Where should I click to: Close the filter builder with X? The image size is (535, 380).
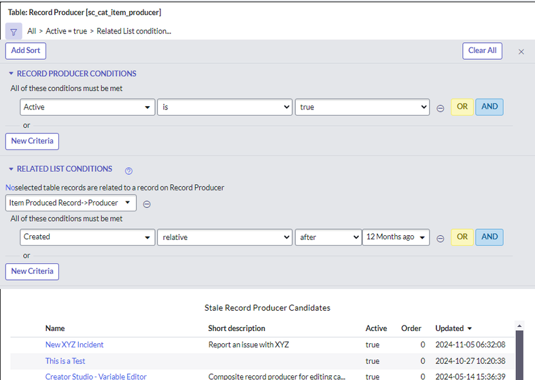[x=521, y=52]
